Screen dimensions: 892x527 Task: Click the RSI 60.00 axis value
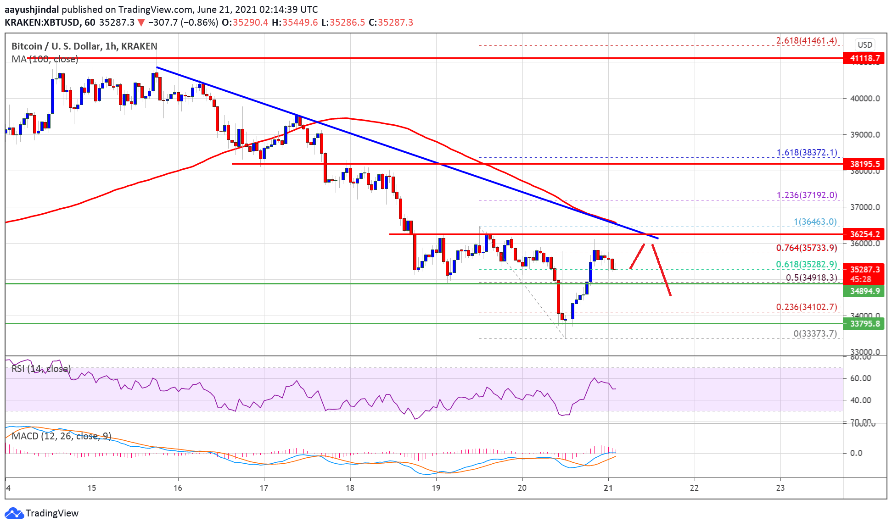[860, 378]
